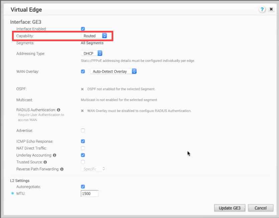Open the help question mark icon

(x=262, y=9)
